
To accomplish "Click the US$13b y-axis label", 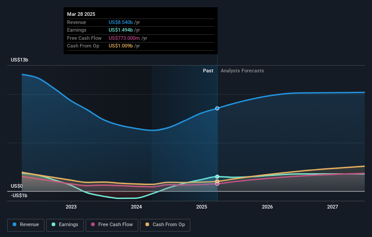I will coord(19,60).
